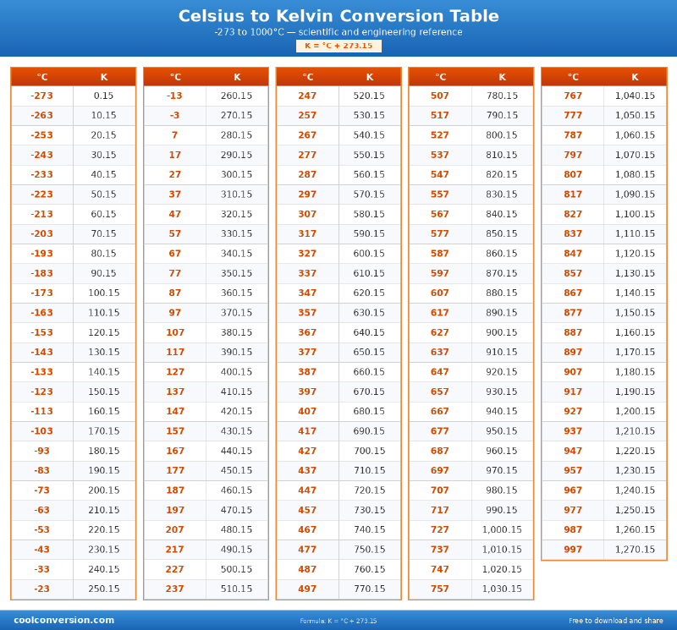Select the 927 Celsius cell
The height and width of the screenshot is (630, 677).
coord(573,411)
